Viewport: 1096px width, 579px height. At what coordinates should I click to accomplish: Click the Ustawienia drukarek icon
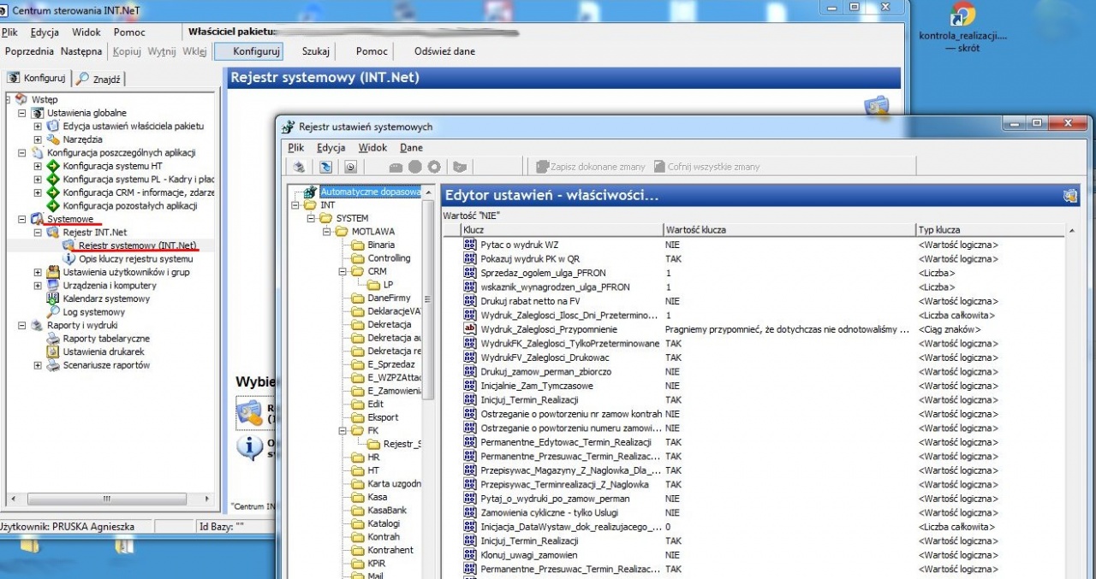53,352
